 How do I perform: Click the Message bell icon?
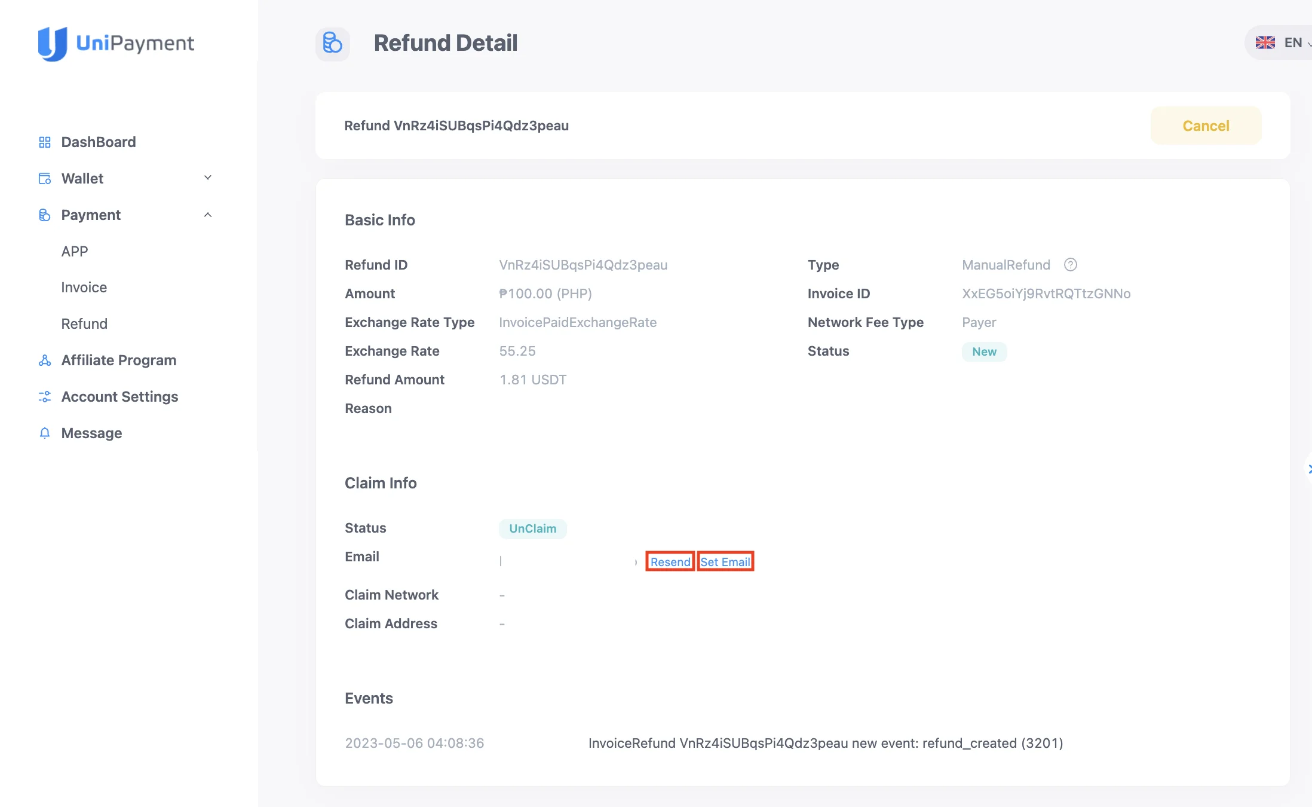pos(44,433)
